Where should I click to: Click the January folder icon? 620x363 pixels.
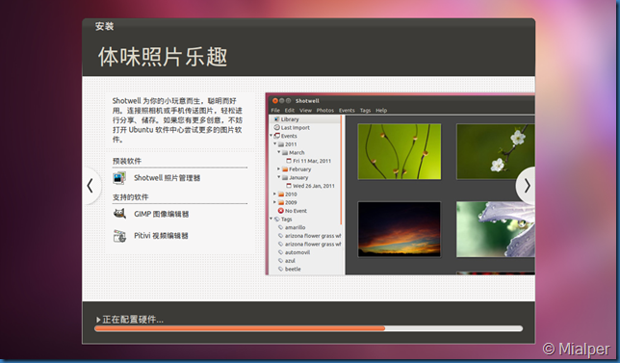285,177
